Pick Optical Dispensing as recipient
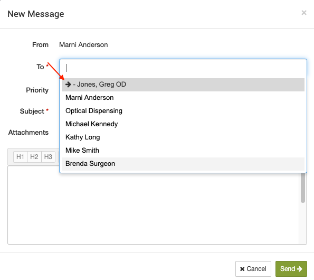 (x=183, y=111)
